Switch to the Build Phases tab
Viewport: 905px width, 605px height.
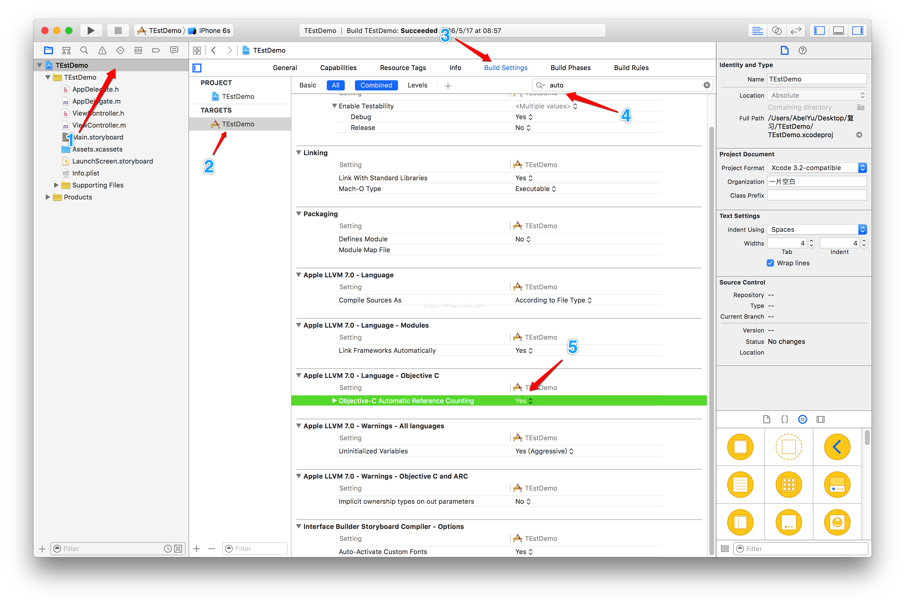click(x=570, y=67)
